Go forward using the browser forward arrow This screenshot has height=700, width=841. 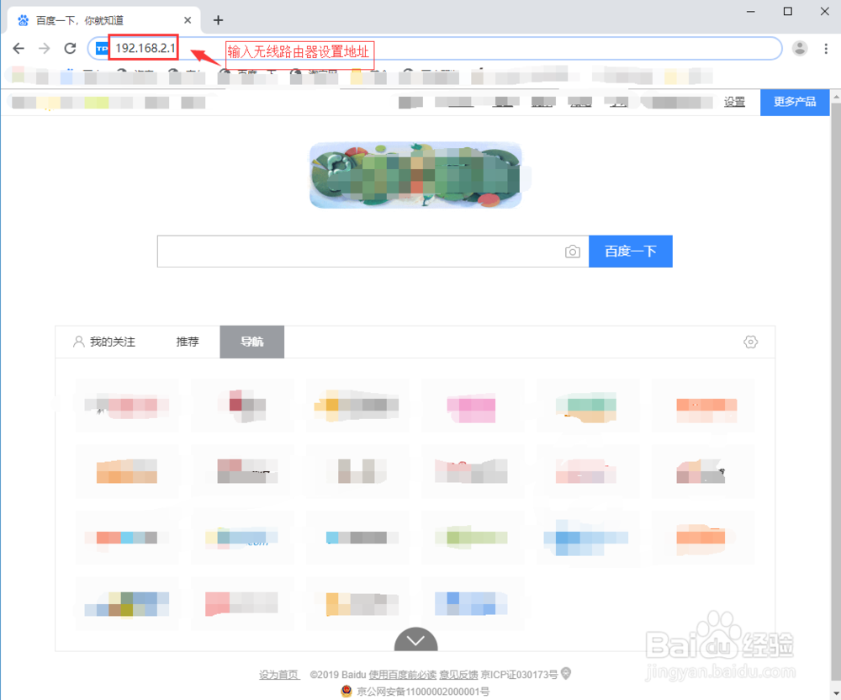pos(44,48)
